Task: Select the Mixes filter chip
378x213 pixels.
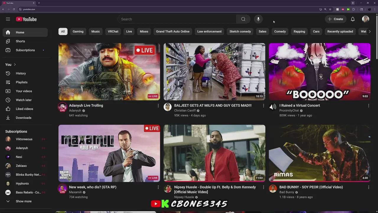Action: [x=144, y=31]
